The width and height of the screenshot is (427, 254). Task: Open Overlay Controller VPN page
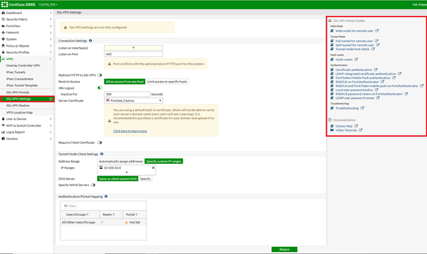pyautogui.click(x=23, y=66)
